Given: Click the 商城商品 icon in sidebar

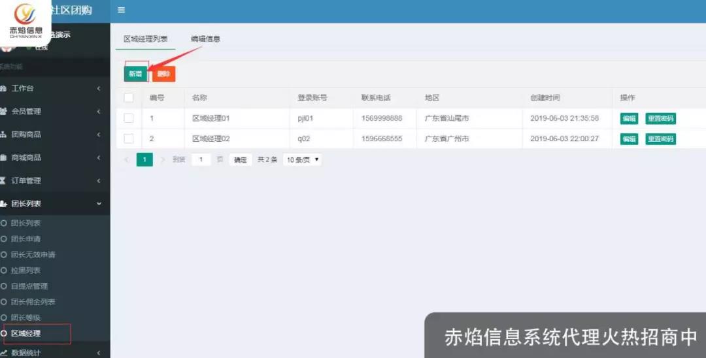Looking at the screenshot, I should 3,157.
